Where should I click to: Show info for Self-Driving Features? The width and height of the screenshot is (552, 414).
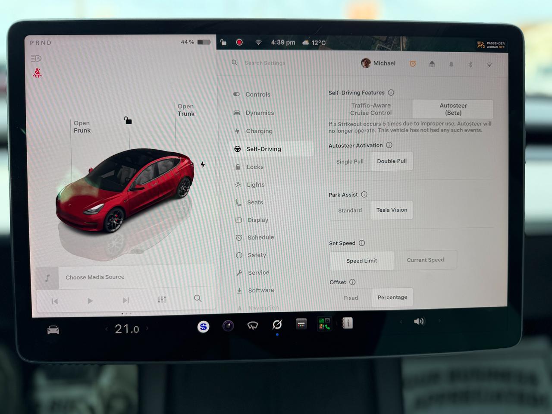pyautogui.click(x=391, y=93)
